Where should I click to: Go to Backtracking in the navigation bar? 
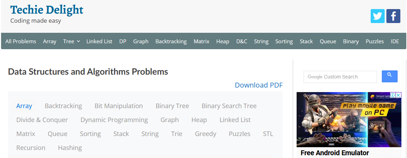click(x=171, y=41)
